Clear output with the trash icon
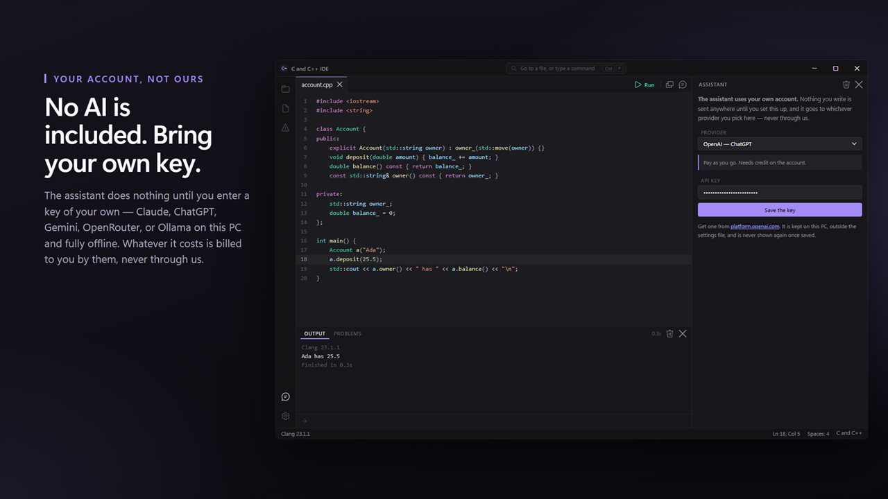This screenshot has height=499, width=888. [669, 333]
